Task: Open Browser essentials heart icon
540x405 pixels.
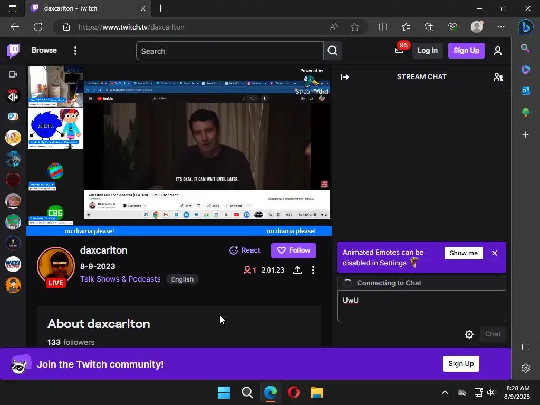Action: point(452,27)
